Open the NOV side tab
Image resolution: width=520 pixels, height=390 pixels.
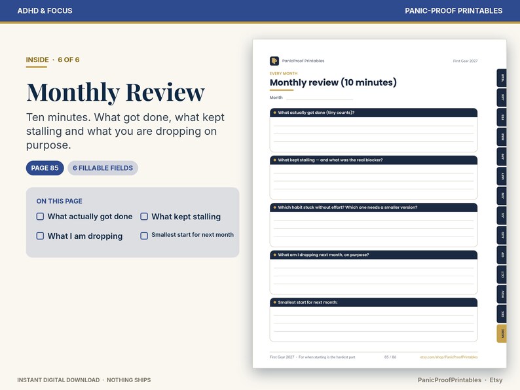(x=502, y=294)
